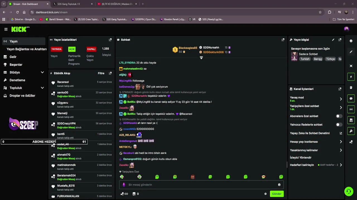
Task: Click the purple microphone icon in the message box
Action: [124, 185]
